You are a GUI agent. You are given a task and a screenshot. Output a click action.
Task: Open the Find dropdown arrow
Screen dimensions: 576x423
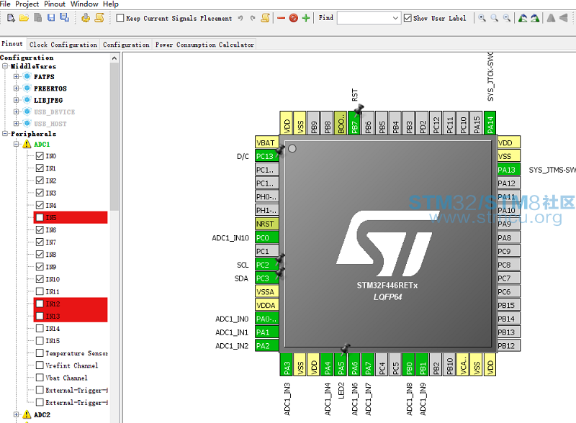pos(395,18)
